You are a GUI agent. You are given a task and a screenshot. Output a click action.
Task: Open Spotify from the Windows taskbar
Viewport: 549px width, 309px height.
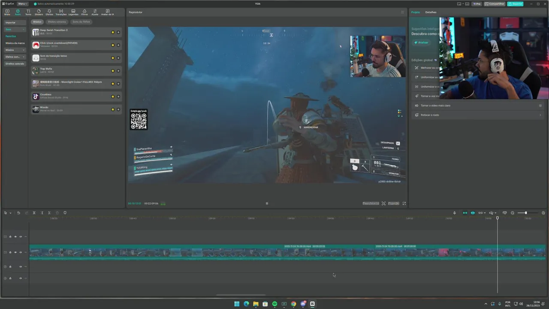(x=274, y=304)
